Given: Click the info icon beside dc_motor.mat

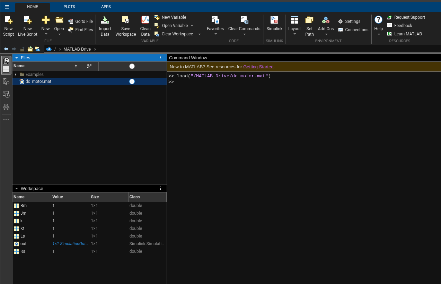Looking at the screenshot, I should (x=132, y=81).
